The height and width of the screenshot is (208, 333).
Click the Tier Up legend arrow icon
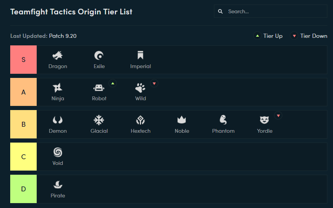257,36
